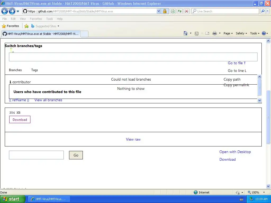
Task: Click the text field beside Go button
Action: pyautogui.click(x=36, y=155)
